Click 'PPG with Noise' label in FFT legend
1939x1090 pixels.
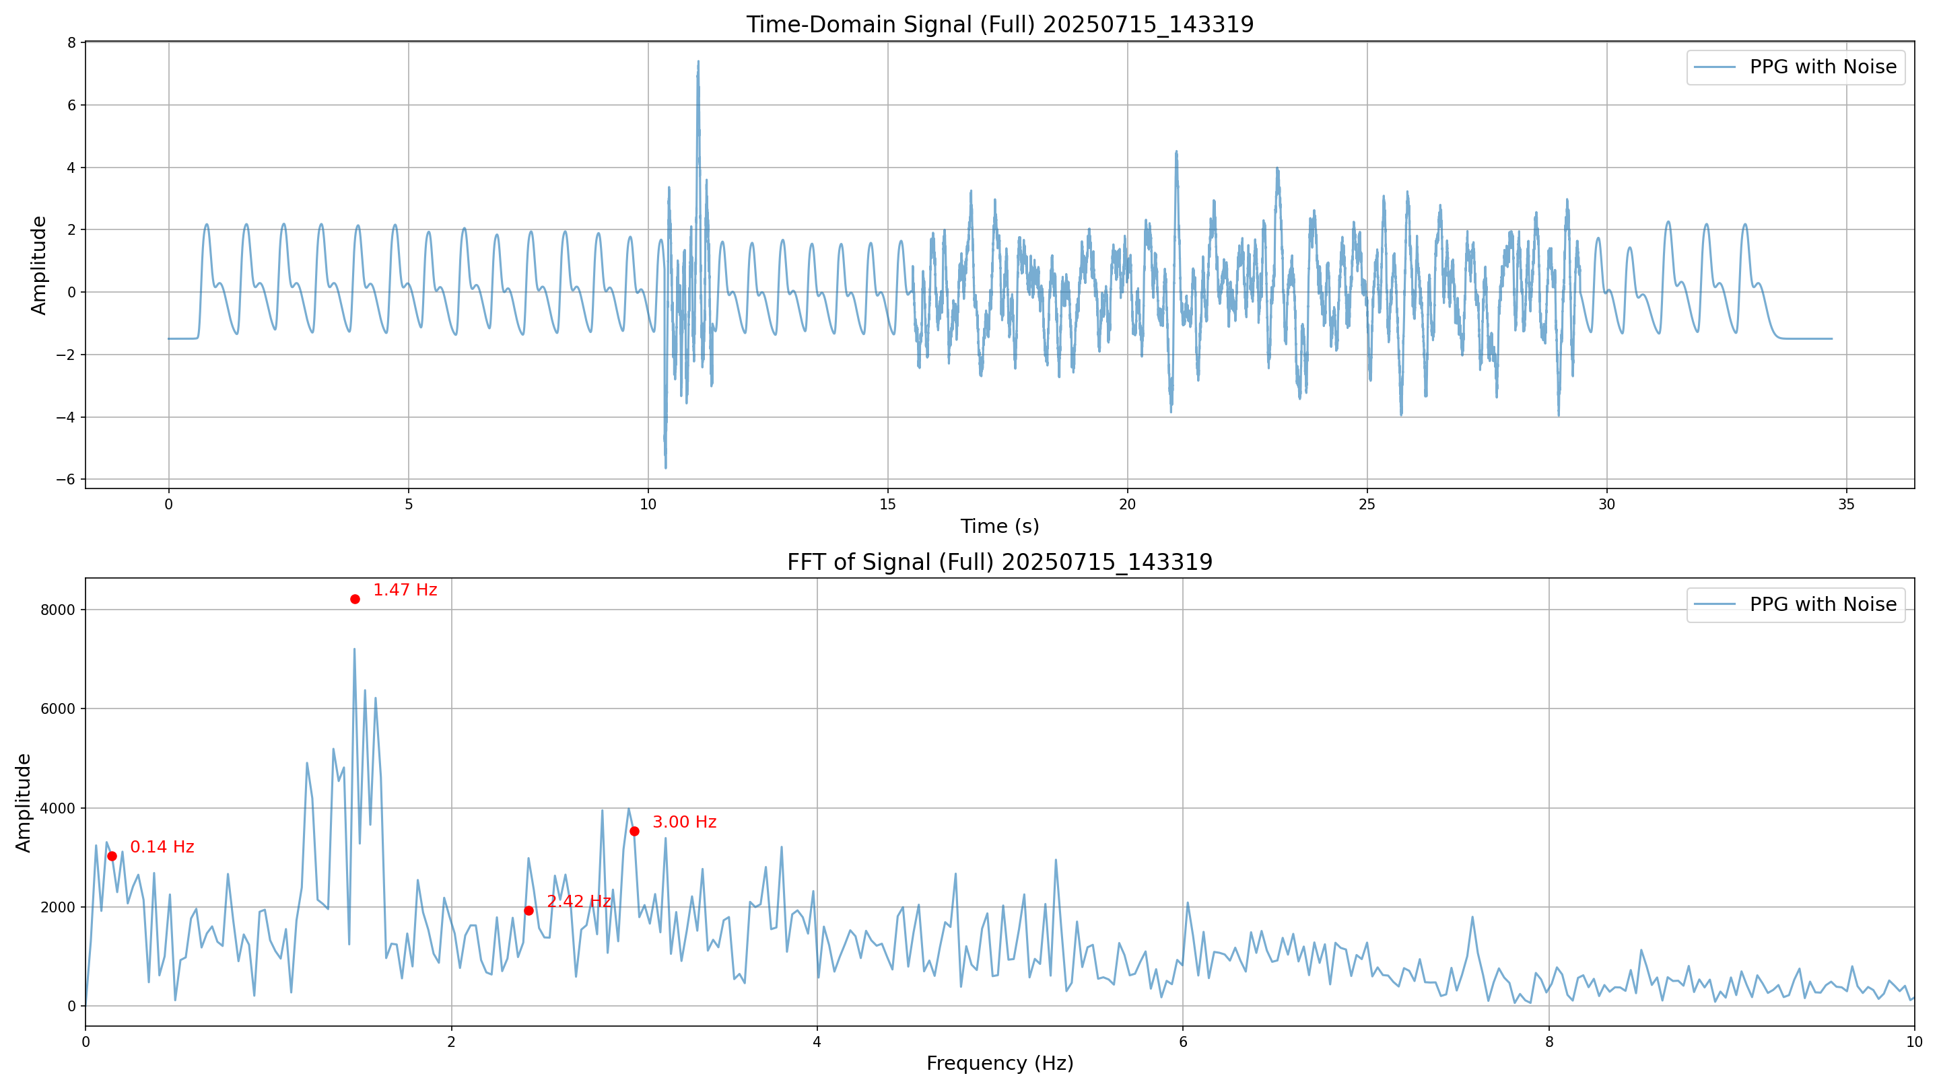1823,604
